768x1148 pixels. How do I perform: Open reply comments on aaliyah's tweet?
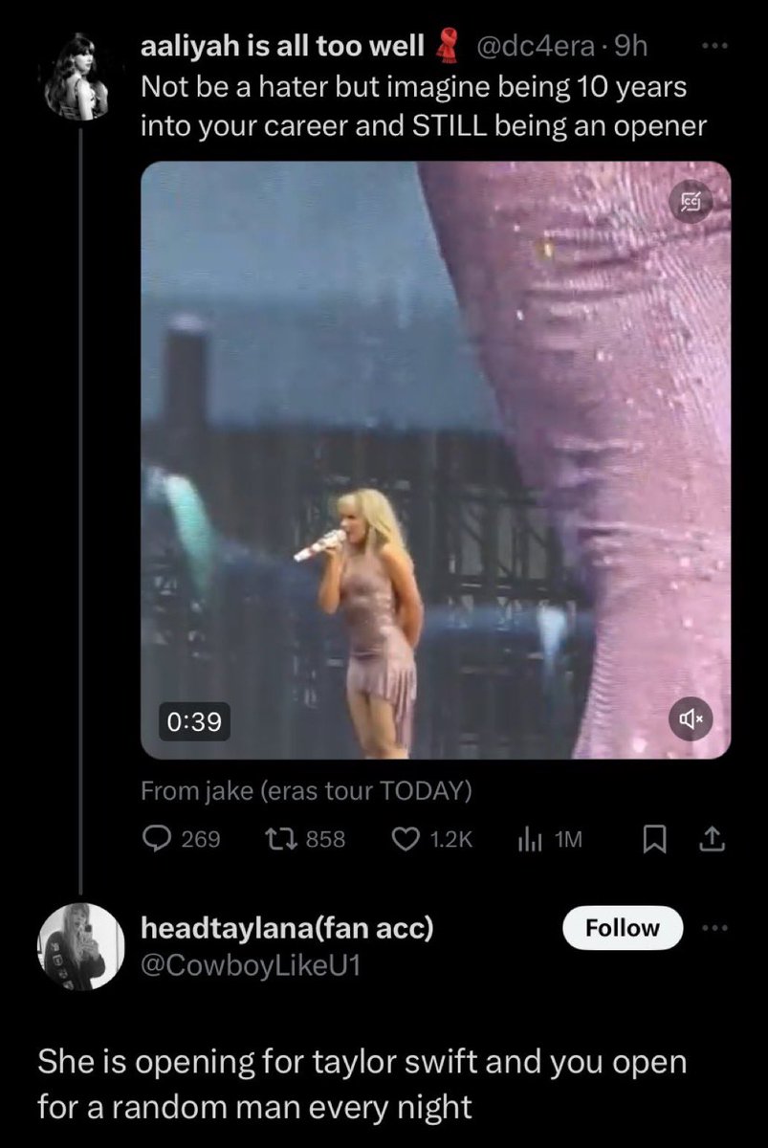click(181, 839)
